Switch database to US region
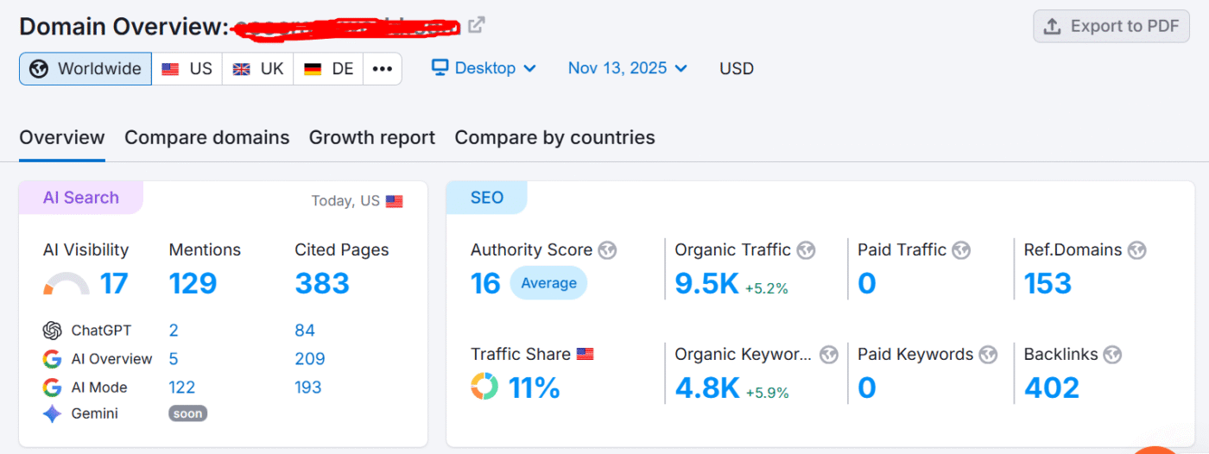Image resolution: width=1209 pixels, height=454 pixels. (187, 69)
